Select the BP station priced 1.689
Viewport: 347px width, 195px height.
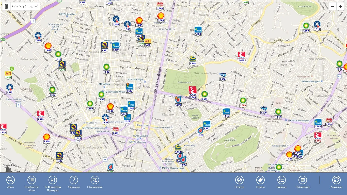pos(243,102)
